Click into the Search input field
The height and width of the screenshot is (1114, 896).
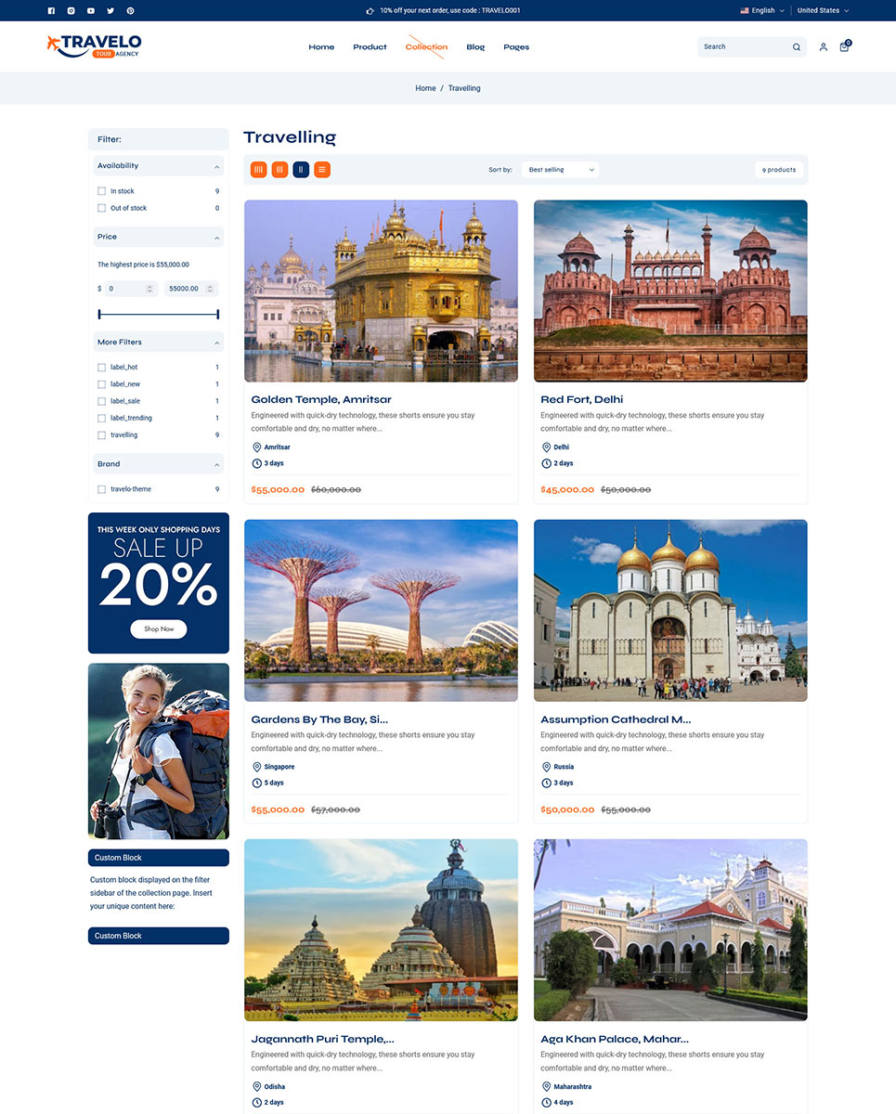tap(743, 46)
